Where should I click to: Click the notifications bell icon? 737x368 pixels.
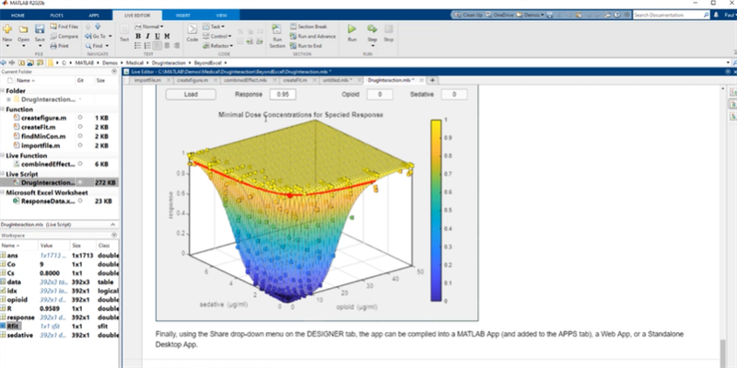point(717,15)
